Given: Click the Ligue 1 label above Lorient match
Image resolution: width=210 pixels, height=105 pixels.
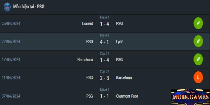Looking at the screenshot, I should (x=104, y=17).
